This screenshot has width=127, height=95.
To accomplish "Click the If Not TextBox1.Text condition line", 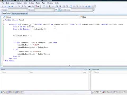I will [35, 42].
